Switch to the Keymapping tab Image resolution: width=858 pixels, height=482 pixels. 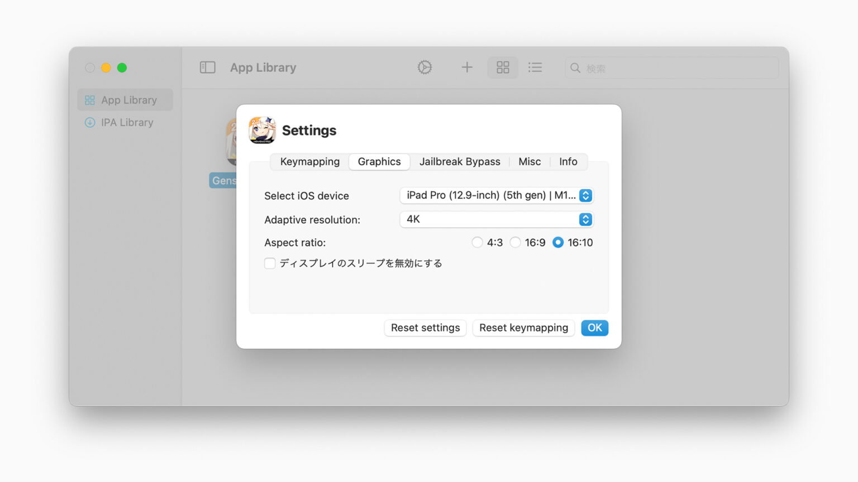pyautogui.click(x=309, y=161)
